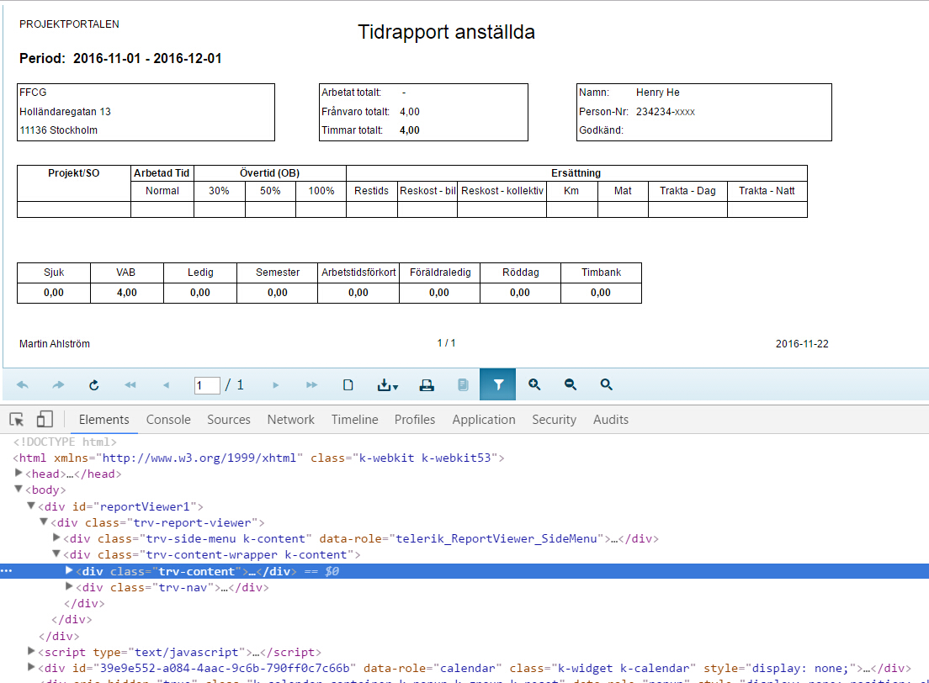Image resolution: width=929 pixels, height=683 pixels.
Task: Click the zoom in magnifier
Action: pyautogui.click(x=534, y=385)
